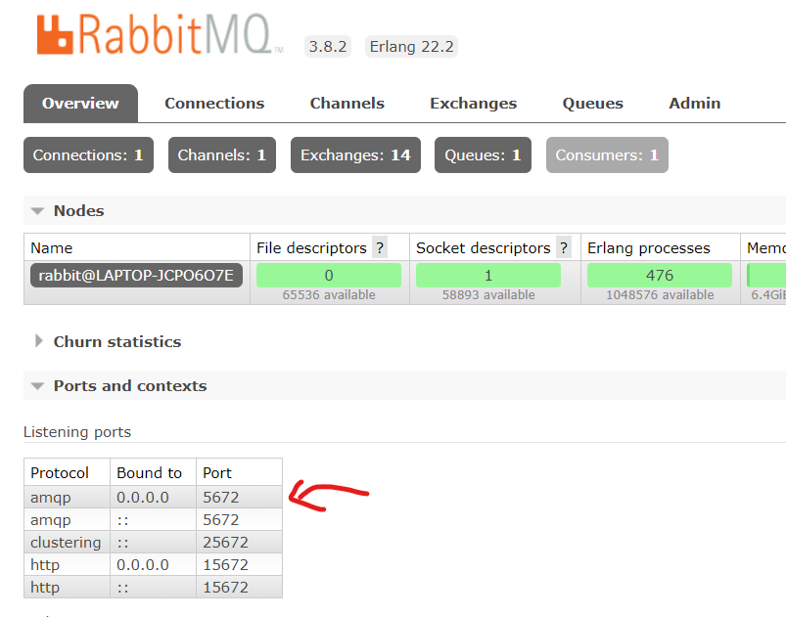Click the Channels: 1 summary button
Image resolution: width=786 pixels, height=617 pixels.
tap(221, 154)
